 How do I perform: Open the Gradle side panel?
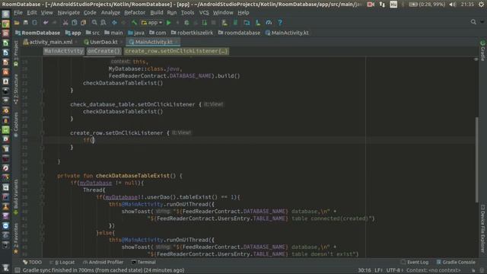482,51
